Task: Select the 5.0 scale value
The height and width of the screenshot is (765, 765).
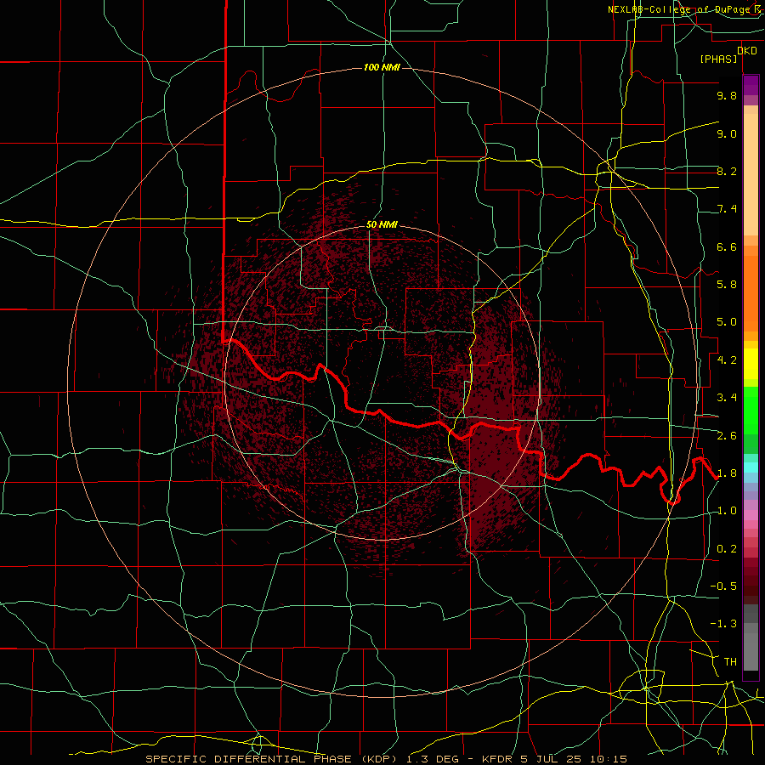Action: click(727, 322)
